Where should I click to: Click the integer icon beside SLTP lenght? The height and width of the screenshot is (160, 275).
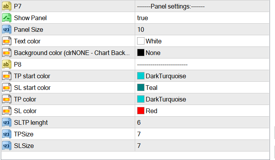[7, 122]
